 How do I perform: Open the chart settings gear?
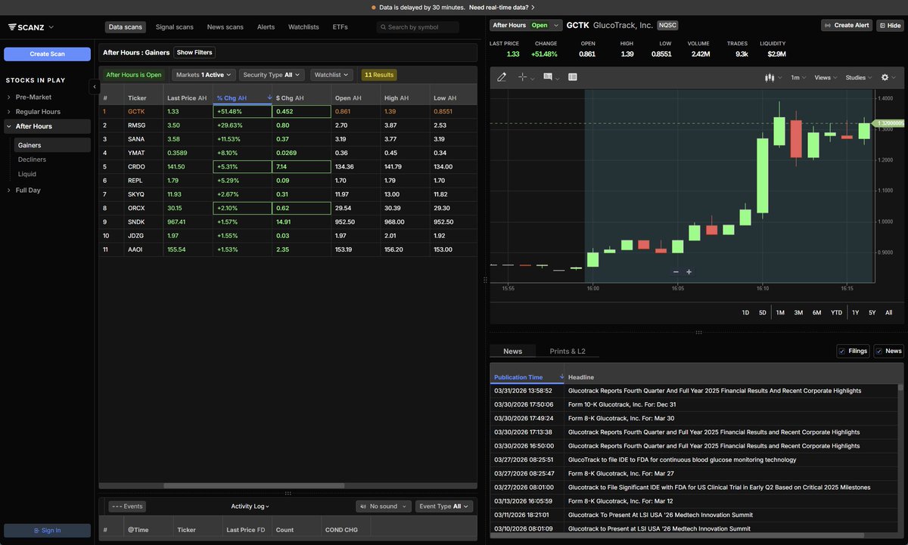coord(885,77)
